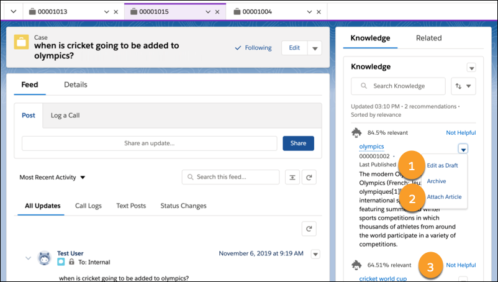Screen dimensions: 498x282
Task: Close the 00001015 tab
Action: point(217,12)
